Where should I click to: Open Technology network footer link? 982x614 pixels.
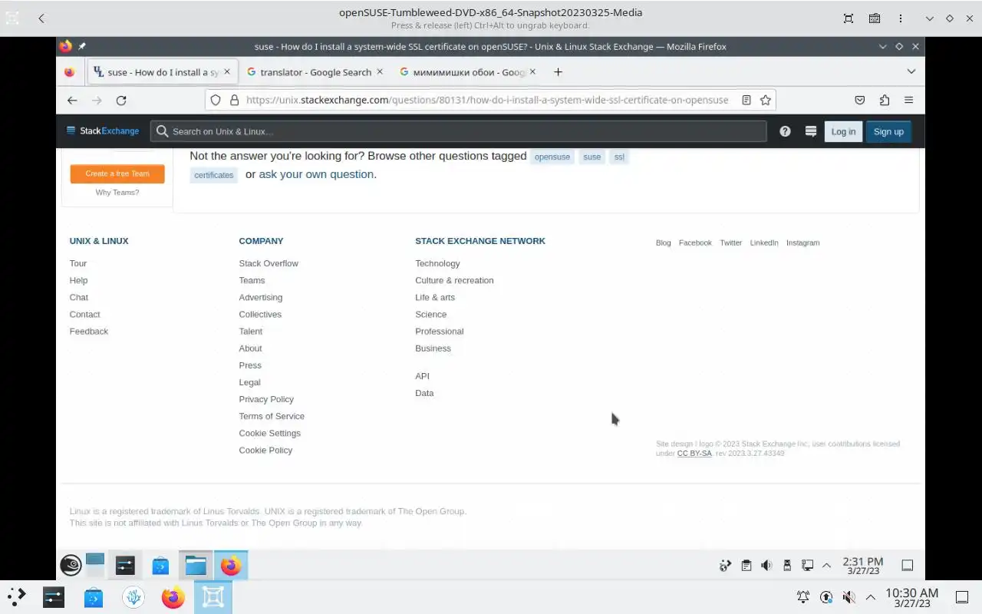pos(437,263)
